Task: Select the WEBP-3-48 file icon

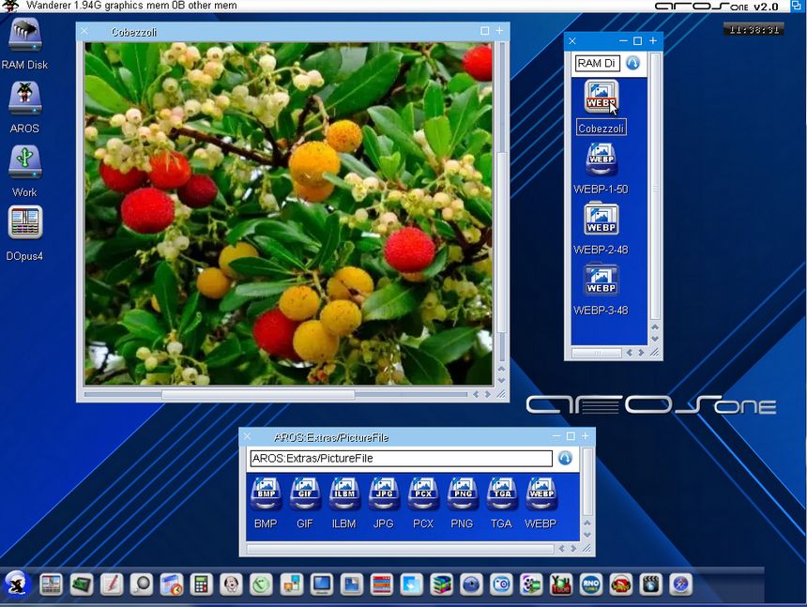Action: click(601, 280)
